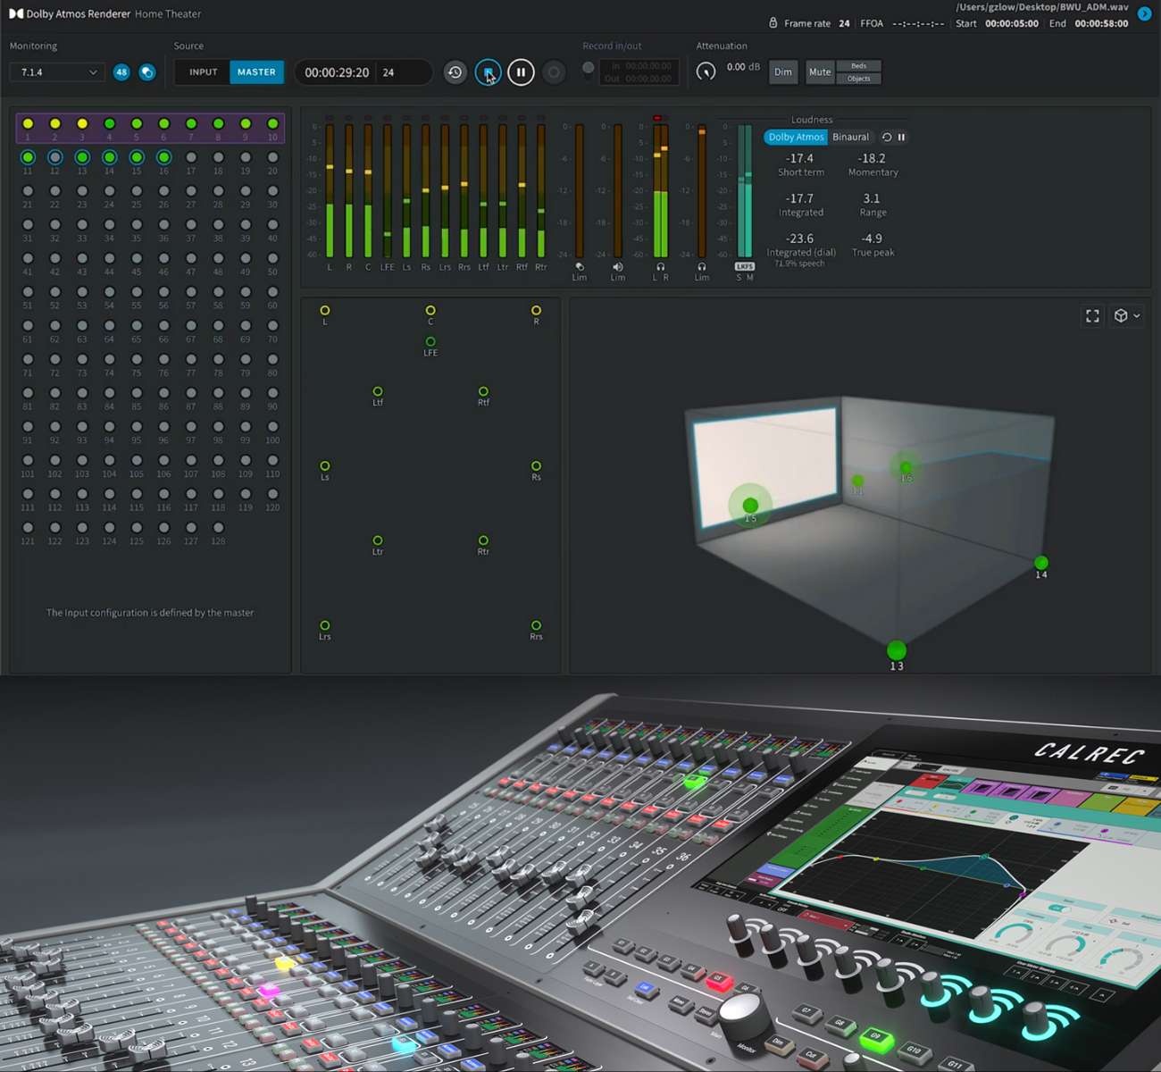
Task: Click the return-to-start transport icon
Action: click(455, 71)
